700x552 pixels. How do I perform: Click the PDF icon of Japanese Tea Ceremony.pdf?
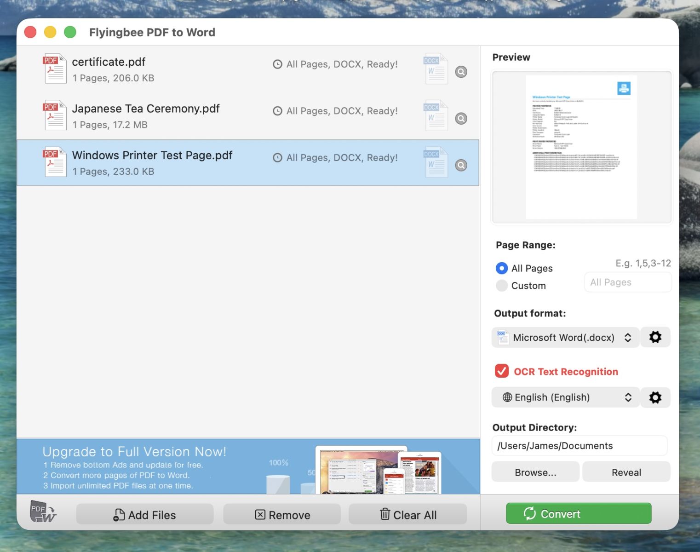[55, 115]
